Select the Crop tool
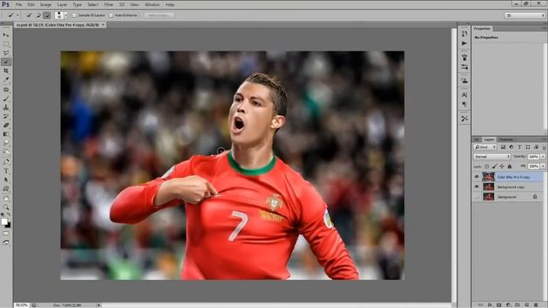The height and width of the screenshot is (308, 548). tap(6, 70)
